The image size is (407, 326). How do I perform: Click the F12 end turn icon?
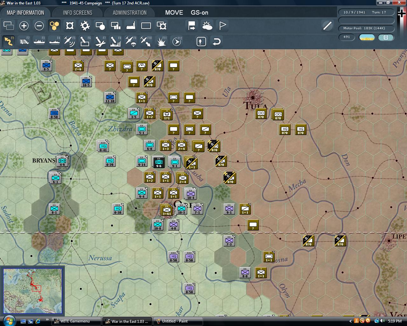(176, 41)
